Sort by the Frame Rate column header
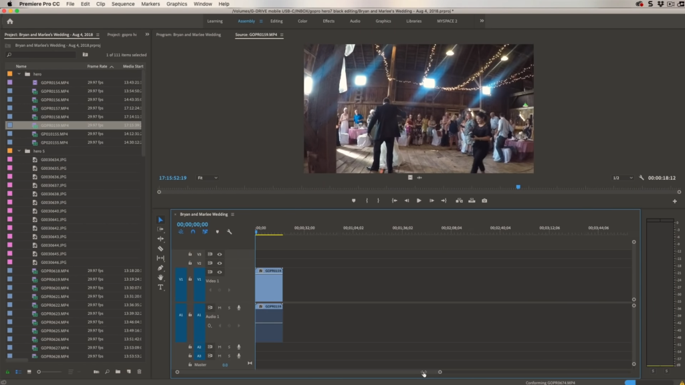This screenshot has height=385, width=685. coord(97,66)
